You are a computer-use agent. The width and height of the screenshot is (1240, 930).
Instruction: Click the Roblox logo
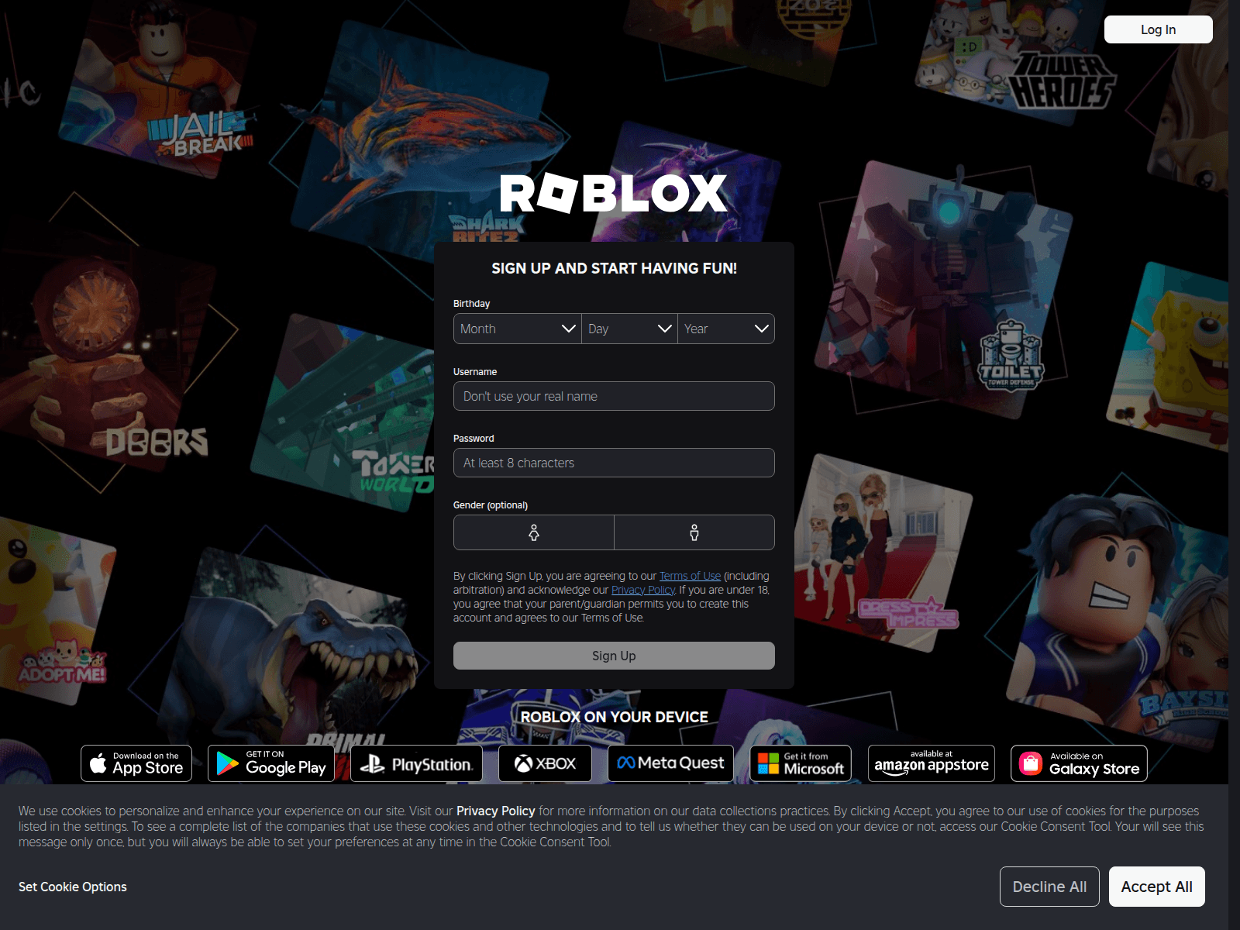[614, 194]
